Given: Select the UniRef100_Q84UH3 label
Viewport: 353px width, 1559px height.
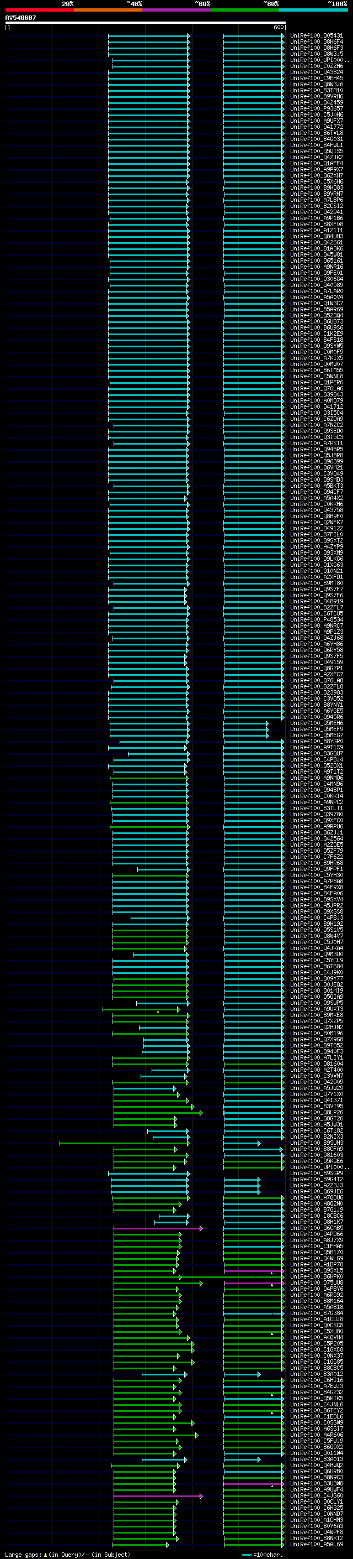Looking at the screenshot, I should [317, 237].
